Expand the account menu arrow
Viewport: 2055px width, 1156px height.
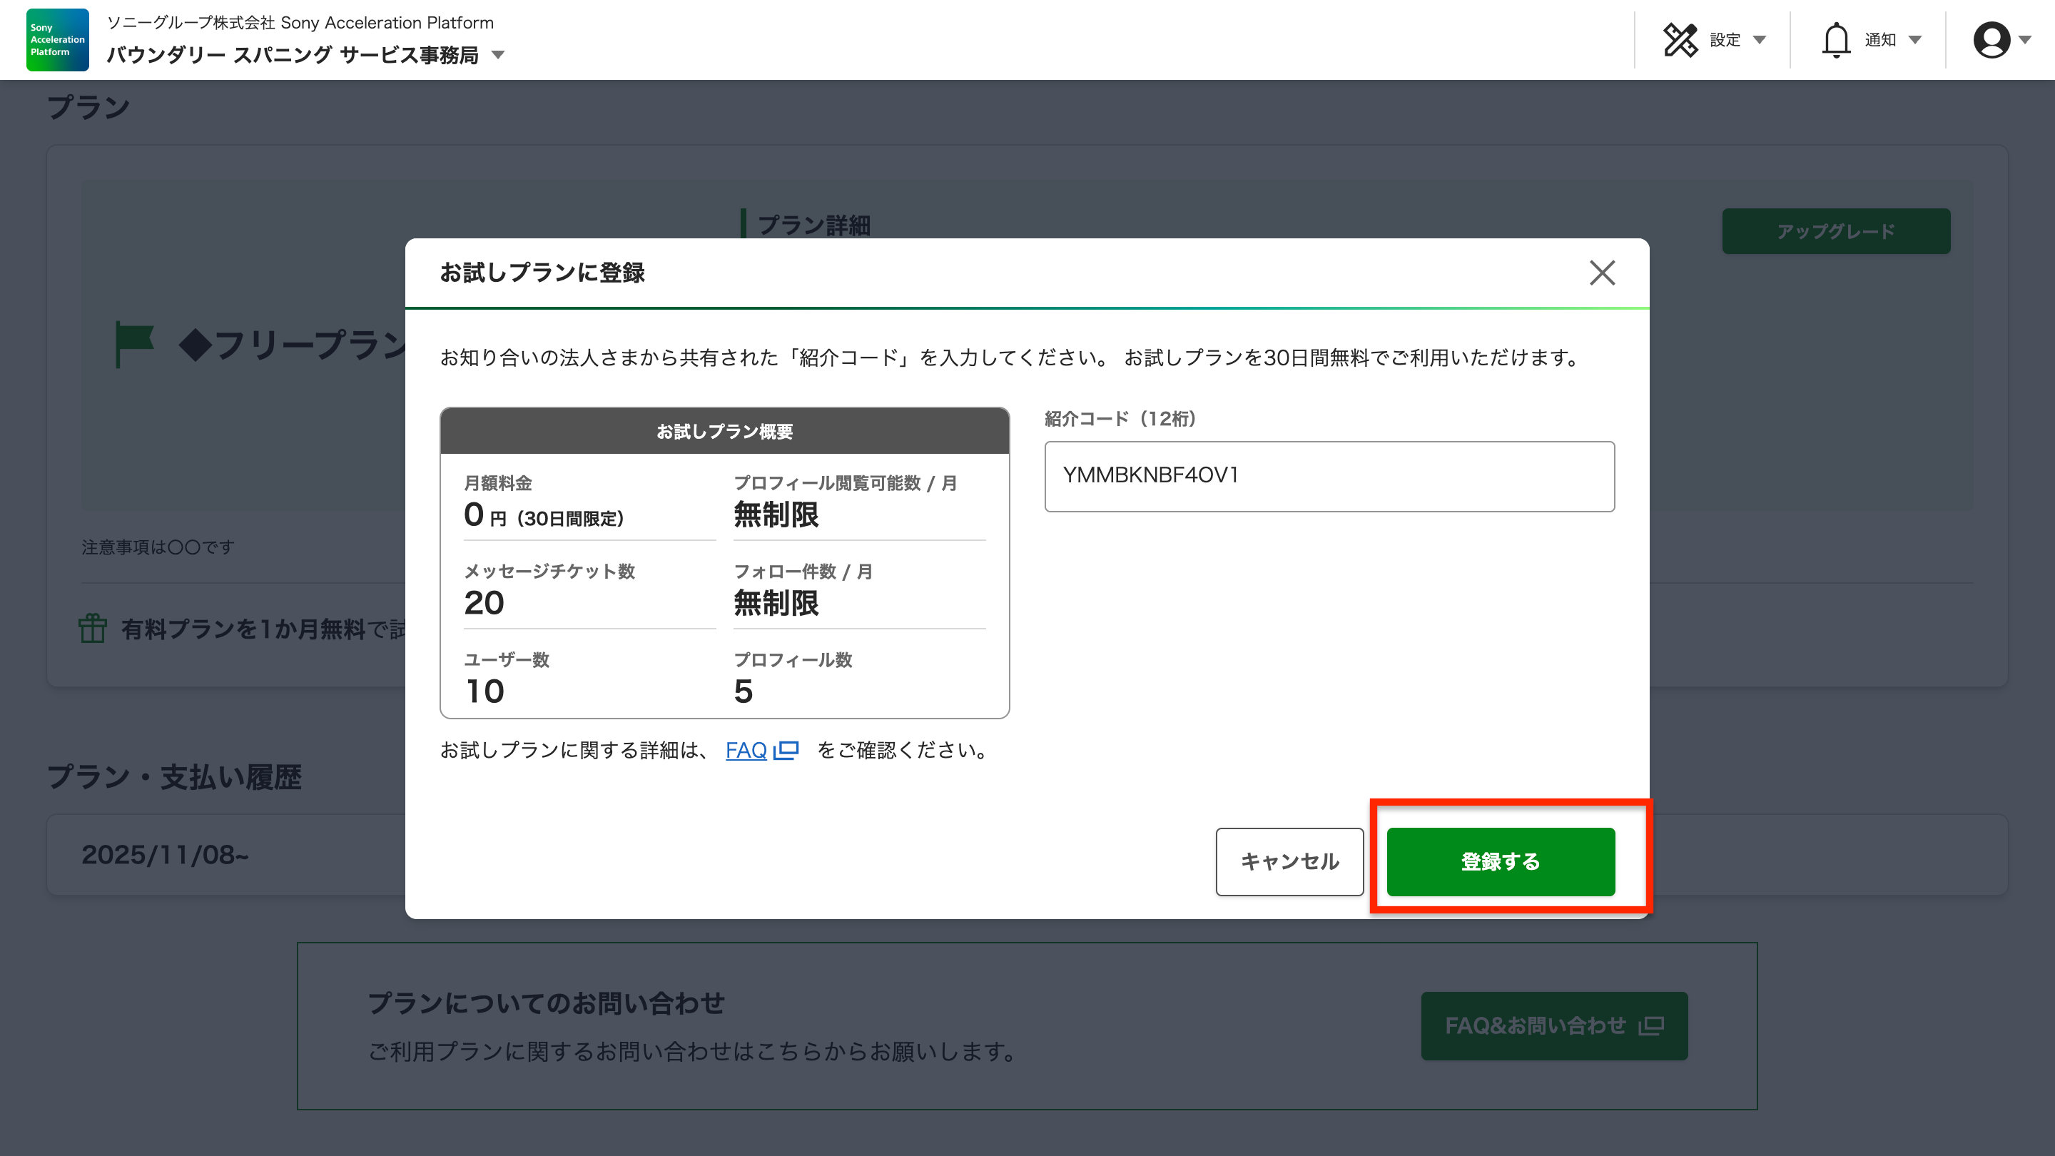[x=2025, y=40]
